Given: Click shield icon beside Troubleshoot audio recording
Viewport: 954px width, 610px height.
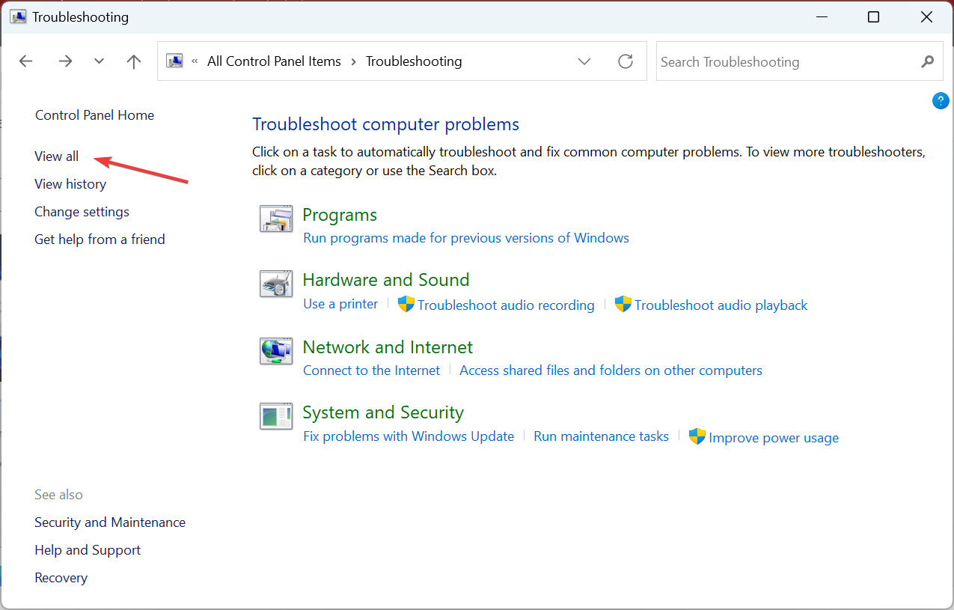Looking at the screenshot, I should (x=406, y=304).
